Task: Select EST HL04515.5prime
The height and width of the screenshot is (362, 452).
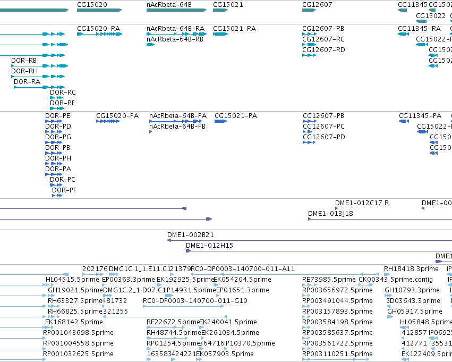Action: (72, 280)
